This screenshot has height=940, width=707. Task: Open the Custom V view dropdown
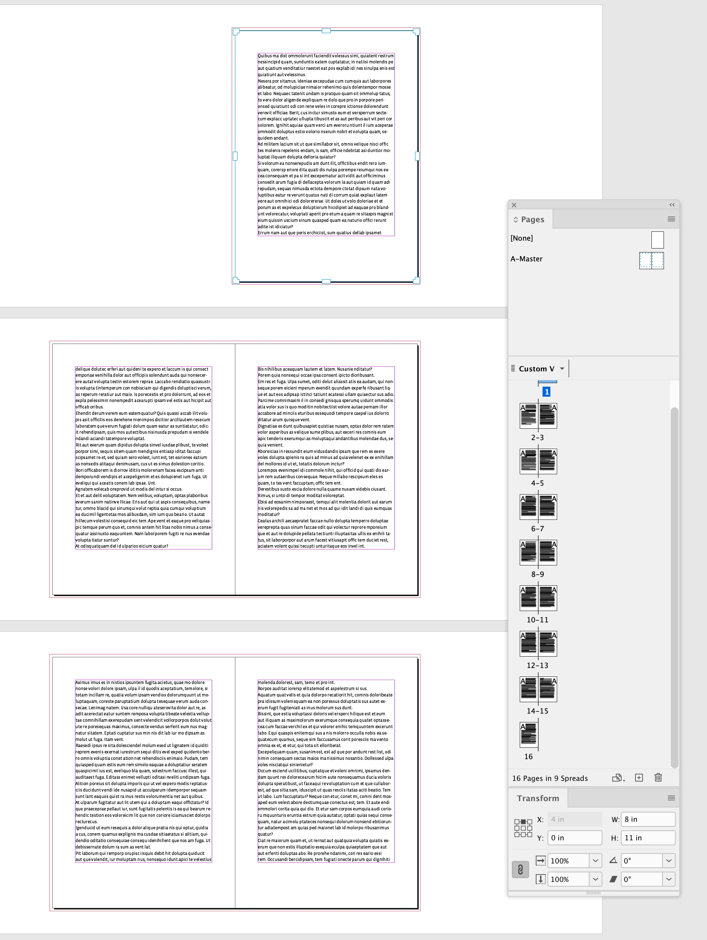tap(562, 369)
